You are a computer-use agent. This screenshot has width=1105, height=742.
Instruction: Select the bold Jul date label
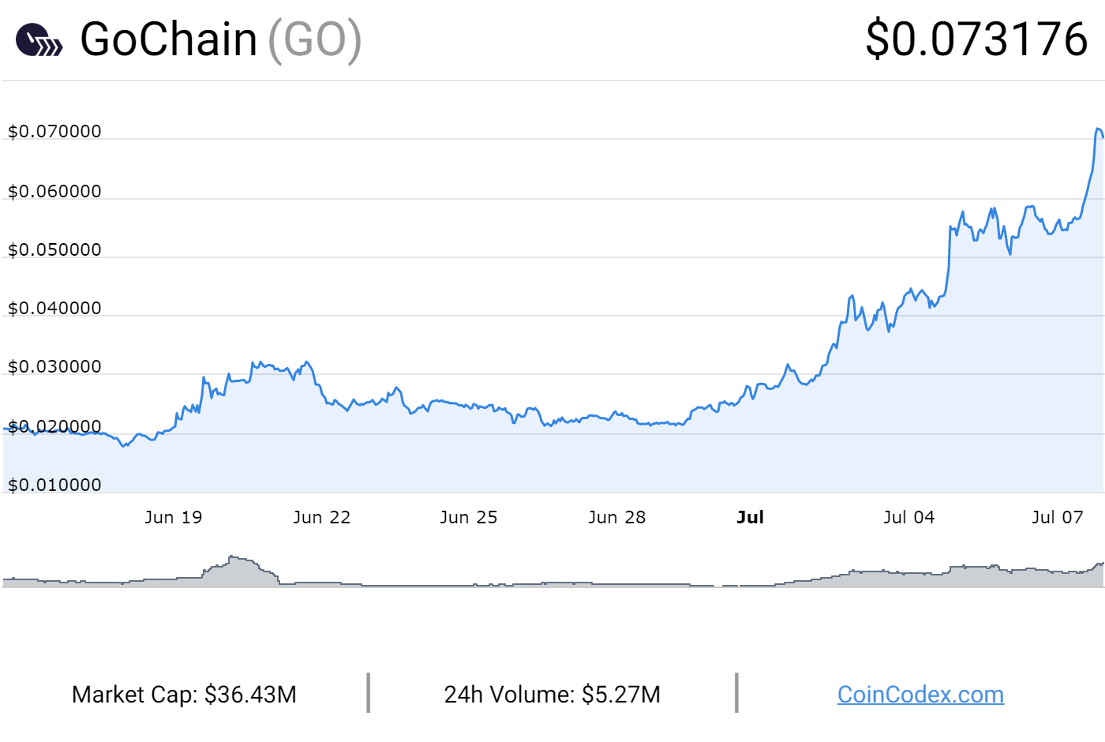tap(750, 517)
